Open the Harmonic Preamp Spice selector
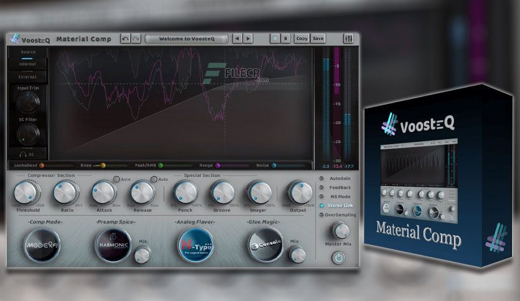520x301 pixels. tap(114, 245)
